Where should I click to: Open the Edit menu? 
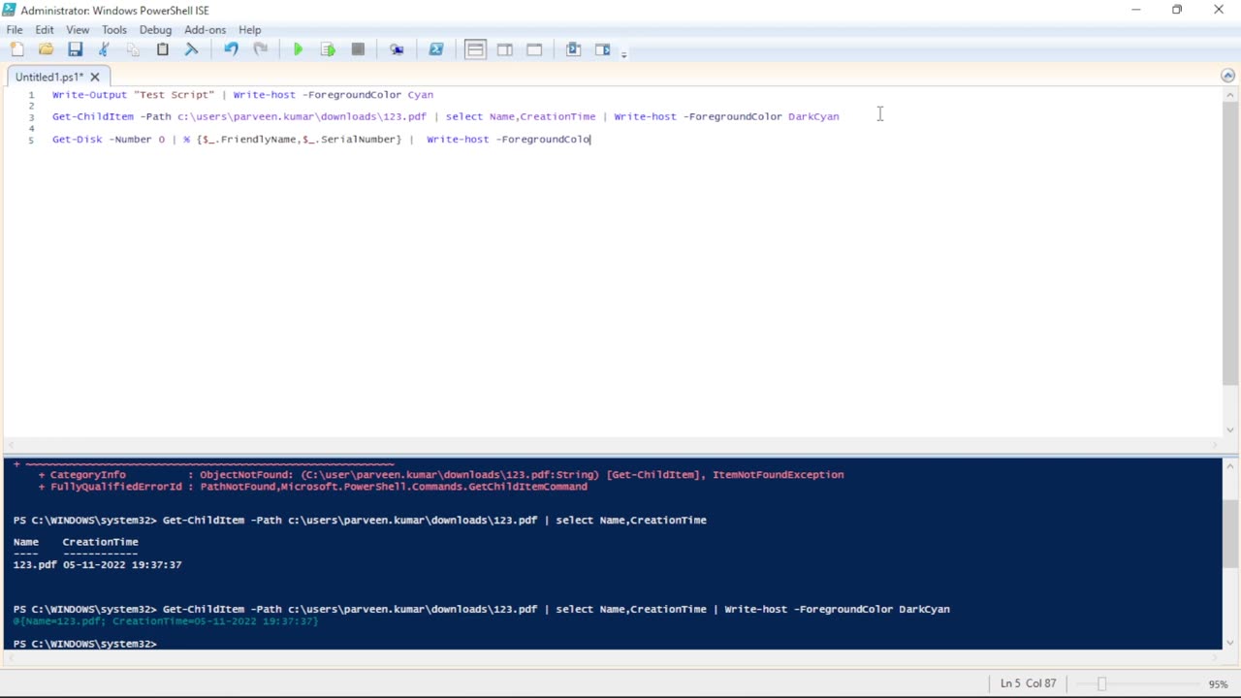click(x=45, y=30)
